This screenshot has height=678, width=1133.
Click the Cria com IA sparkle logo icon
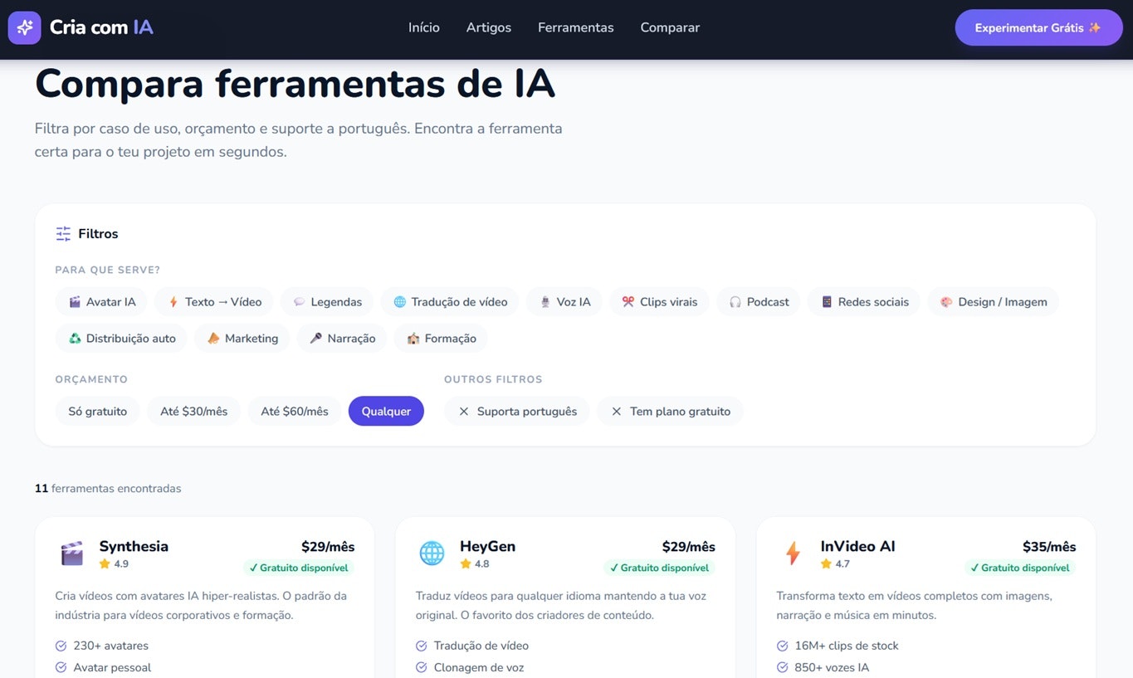tap(25, 27)
